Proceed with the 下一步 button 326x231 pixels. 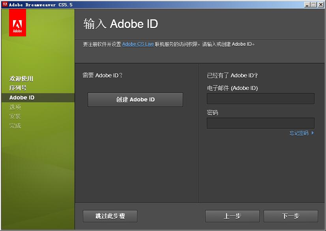[290, 216]
